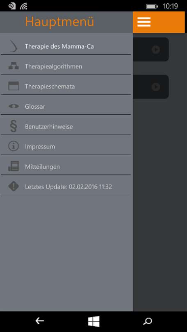Click the info circle icon beside Impressum

click(x=14, y=146)
